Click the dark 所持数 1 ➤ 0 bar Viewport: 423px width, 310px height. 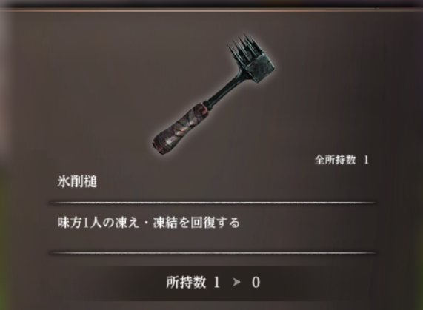213,283
